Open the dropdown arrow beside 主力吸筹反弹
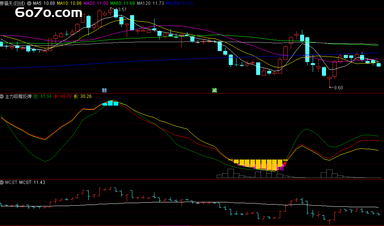The image size is (384, 226). 2,96
